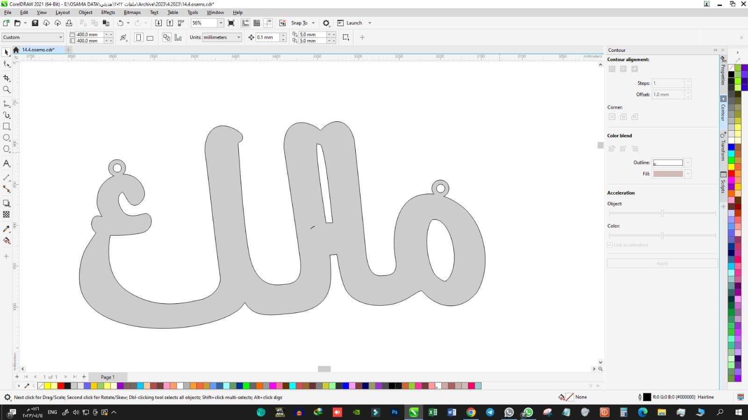The height and width of the screenshot is (420, 748).
Task: Open the Custom page size dropdown
Action: tap(60, 37)
